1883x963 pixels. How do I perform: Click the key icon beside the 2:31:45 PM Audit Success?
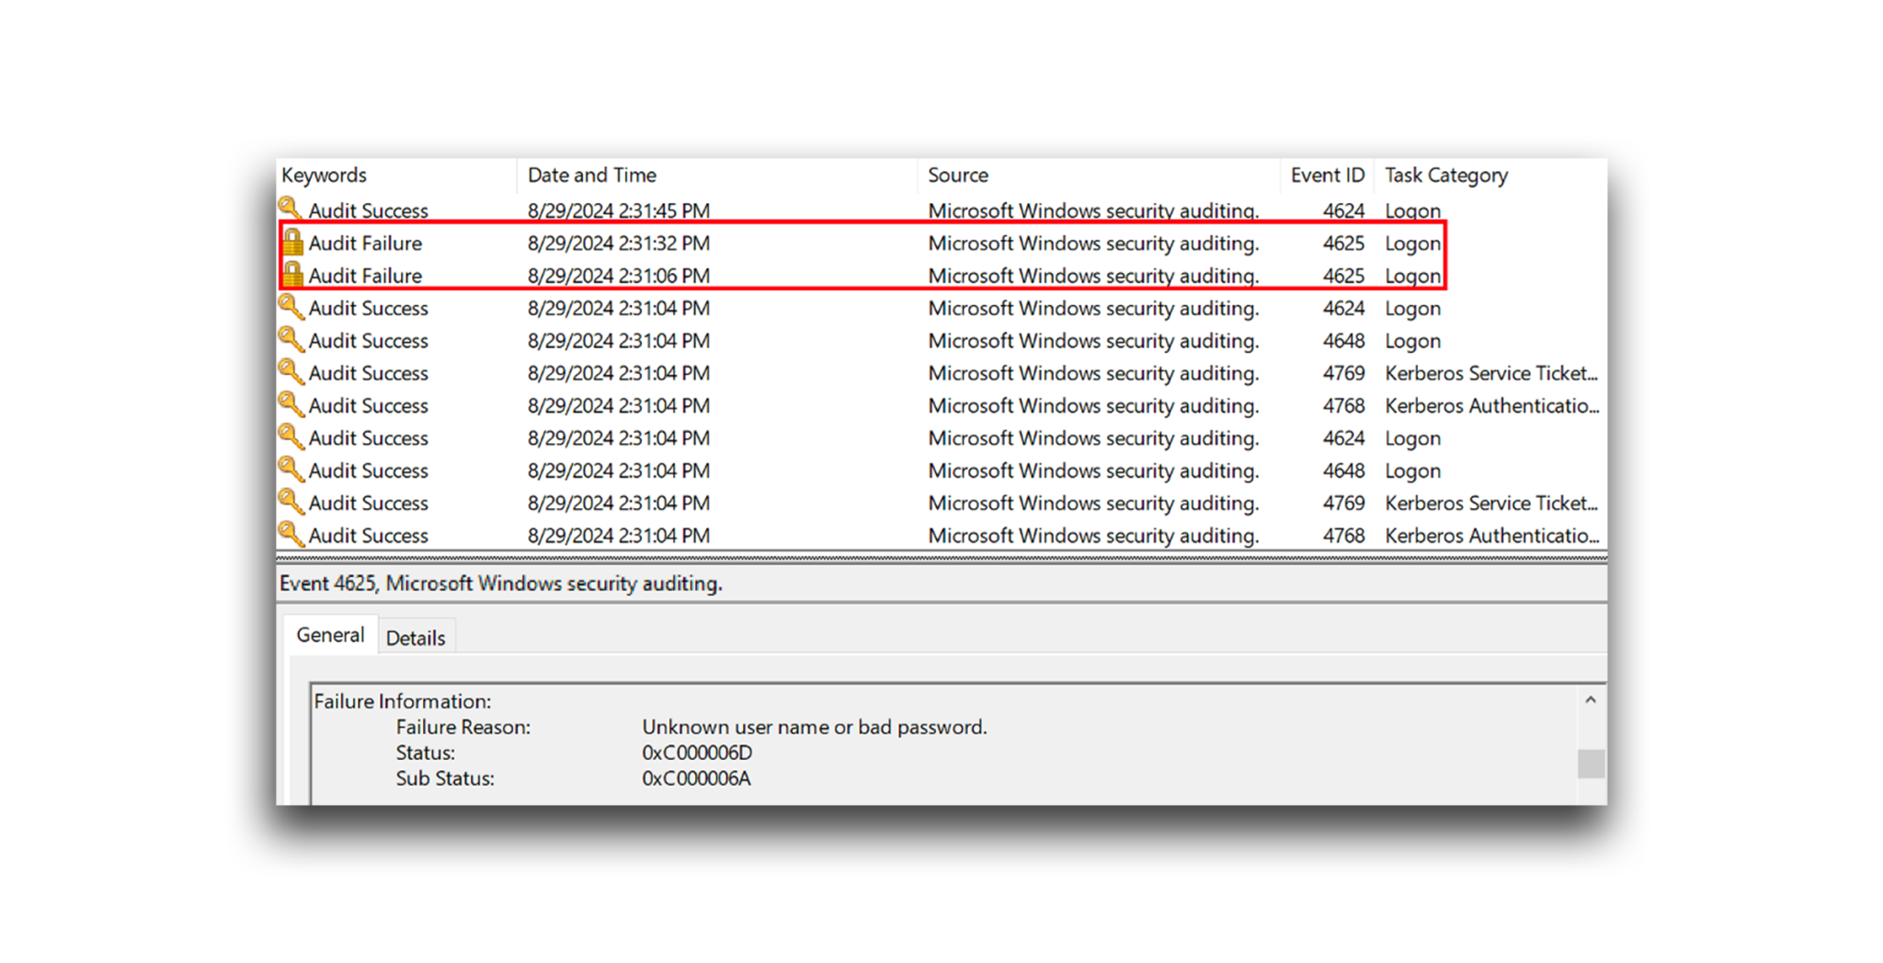(x=292, y=210)
